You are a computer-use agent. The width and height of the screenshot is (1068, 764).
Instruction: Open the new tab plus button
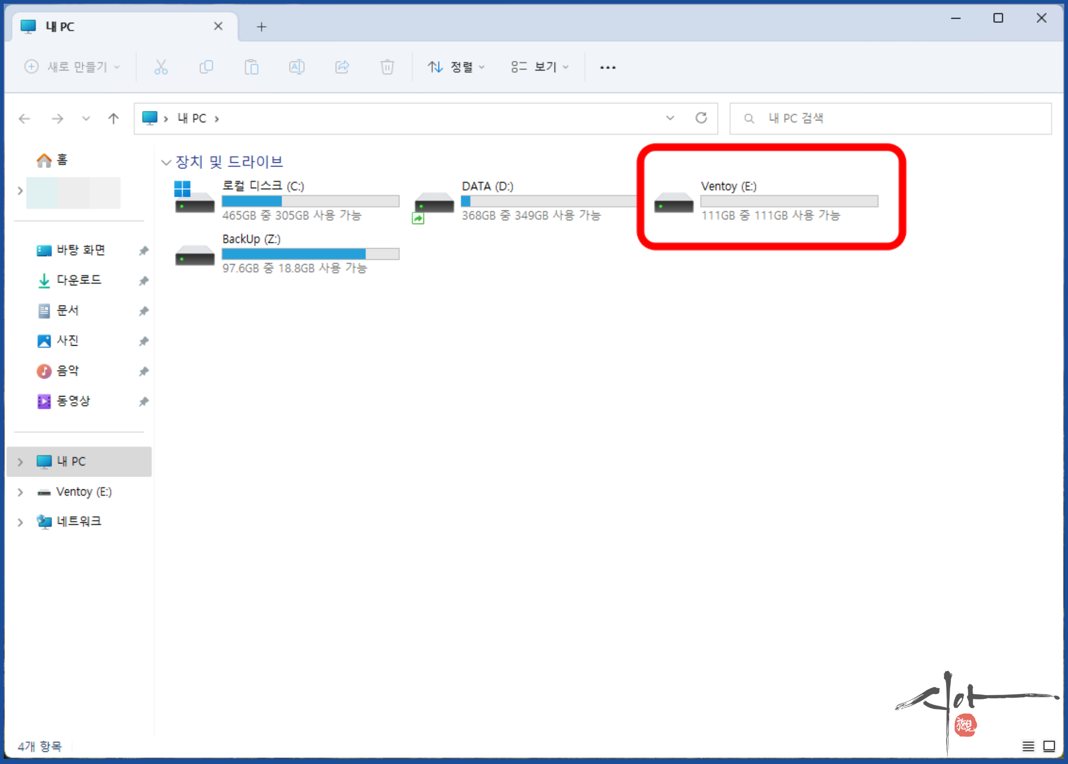[261, 27]
